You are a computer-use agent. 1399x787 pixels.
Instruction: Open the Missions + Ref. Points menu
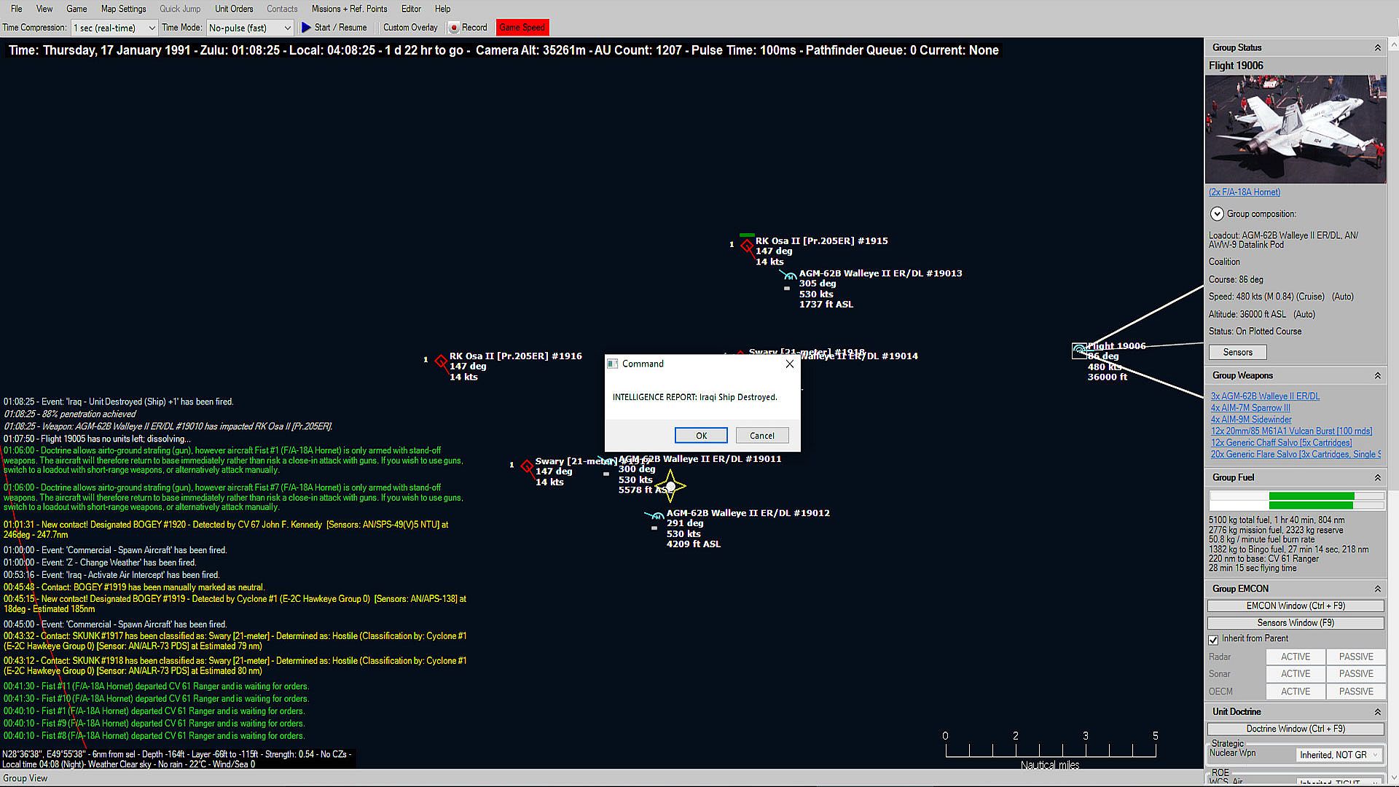pyautogui.click(x=349, y=9)
